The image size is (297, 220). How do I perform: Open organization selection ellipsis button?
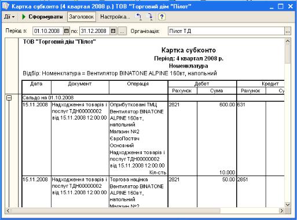click(x=288, y=31)
